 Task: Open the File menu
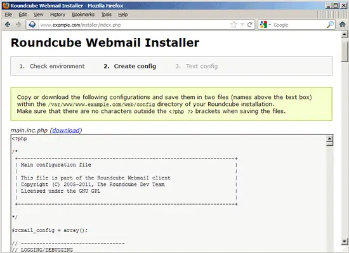coord(8,15)
